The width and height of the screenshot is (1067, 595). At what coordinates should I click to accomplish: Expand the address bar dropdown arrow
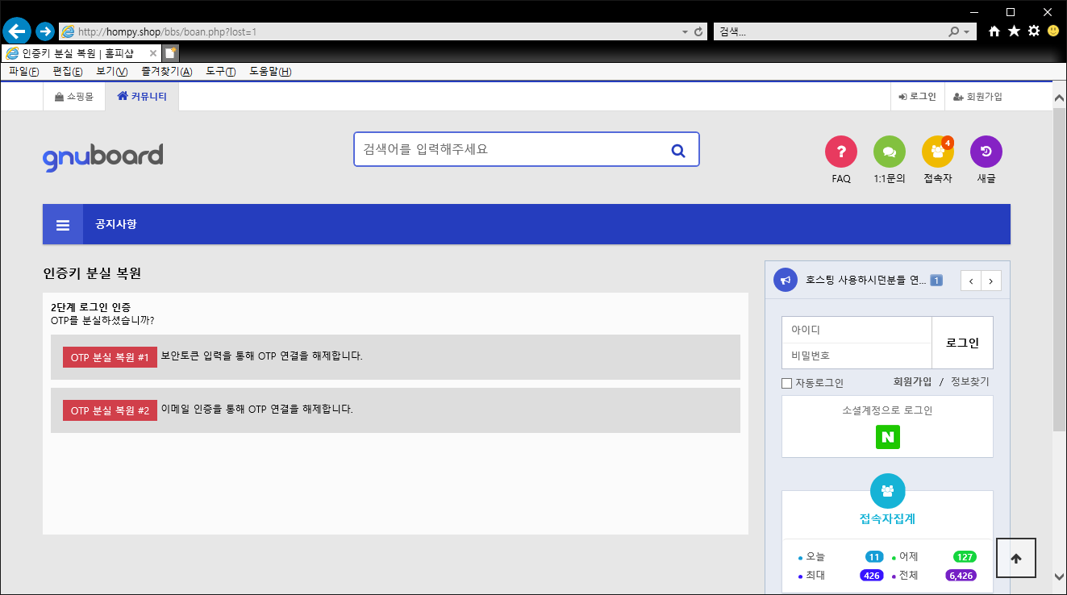685,32
